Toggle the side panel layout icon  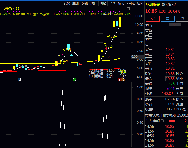129,9
